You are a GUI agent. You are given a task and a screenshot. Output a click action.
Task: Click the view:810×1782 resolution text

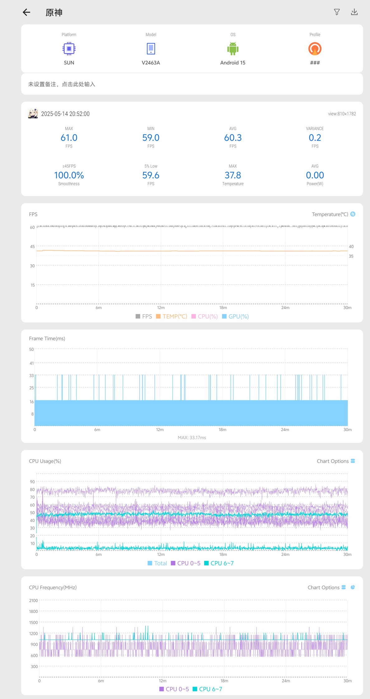click(342, 114)
